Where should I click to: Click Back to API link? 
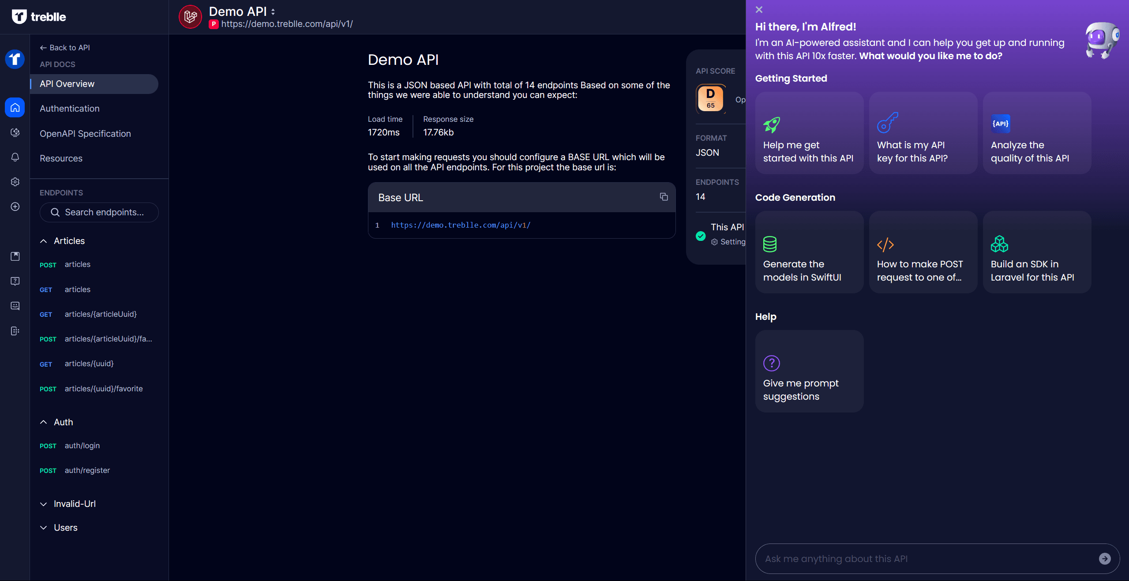pos(64,47)
